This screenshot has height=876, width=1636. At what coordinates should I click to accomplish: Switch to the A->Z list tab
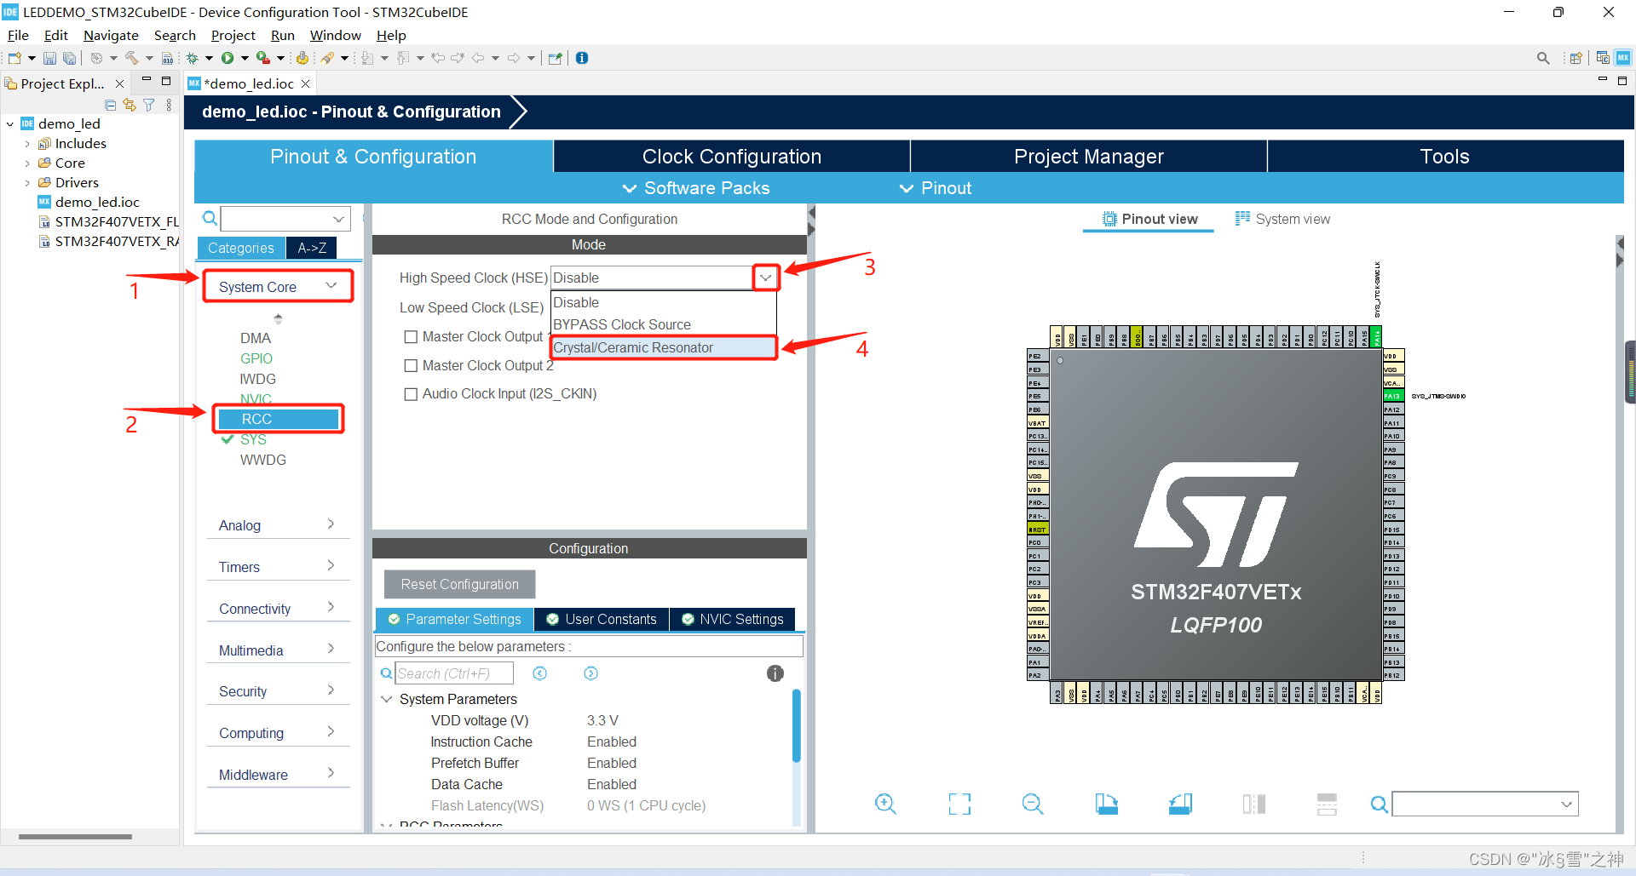pos(312,248)
